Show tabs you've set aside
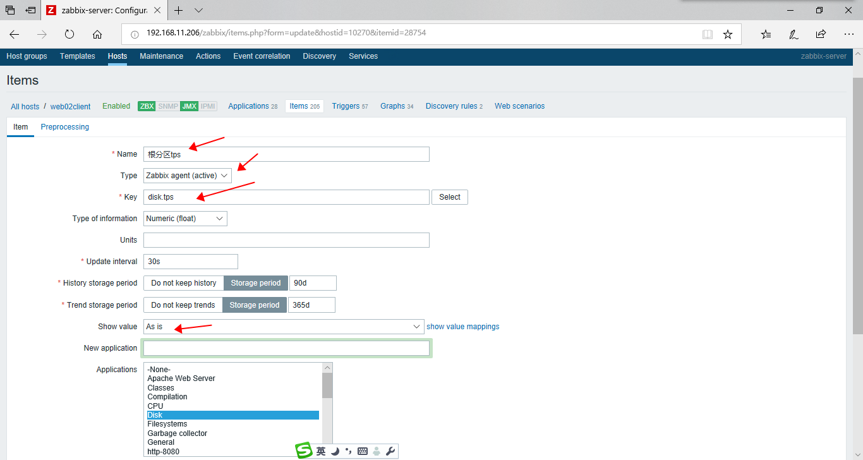This screenshot has width=863, height=460. (10, 10)
